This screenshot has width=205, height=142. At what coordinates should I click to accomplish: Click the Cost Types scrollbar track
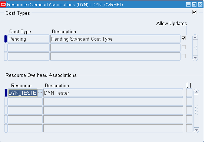pos(195,48)
